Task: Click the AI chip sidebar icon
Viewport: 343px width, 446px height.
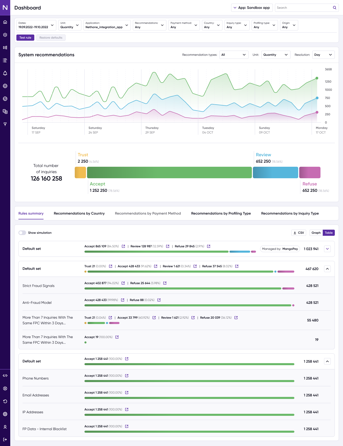Action: [x=5, y=86]
